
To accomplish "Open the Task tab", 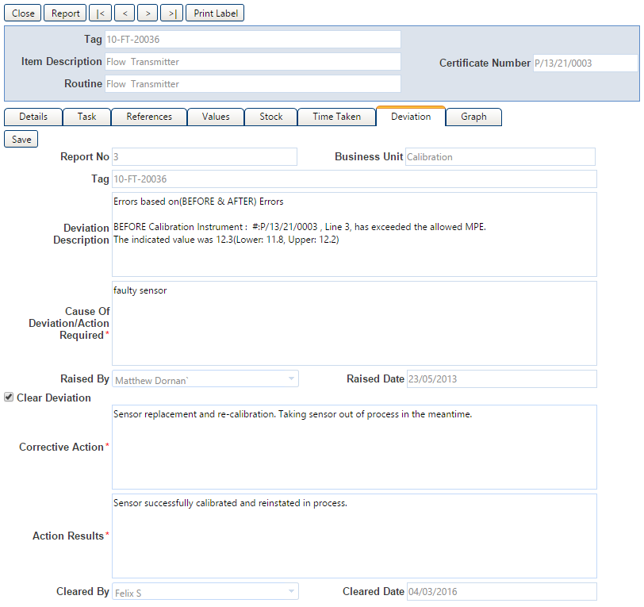I will [x=86, y=117].
